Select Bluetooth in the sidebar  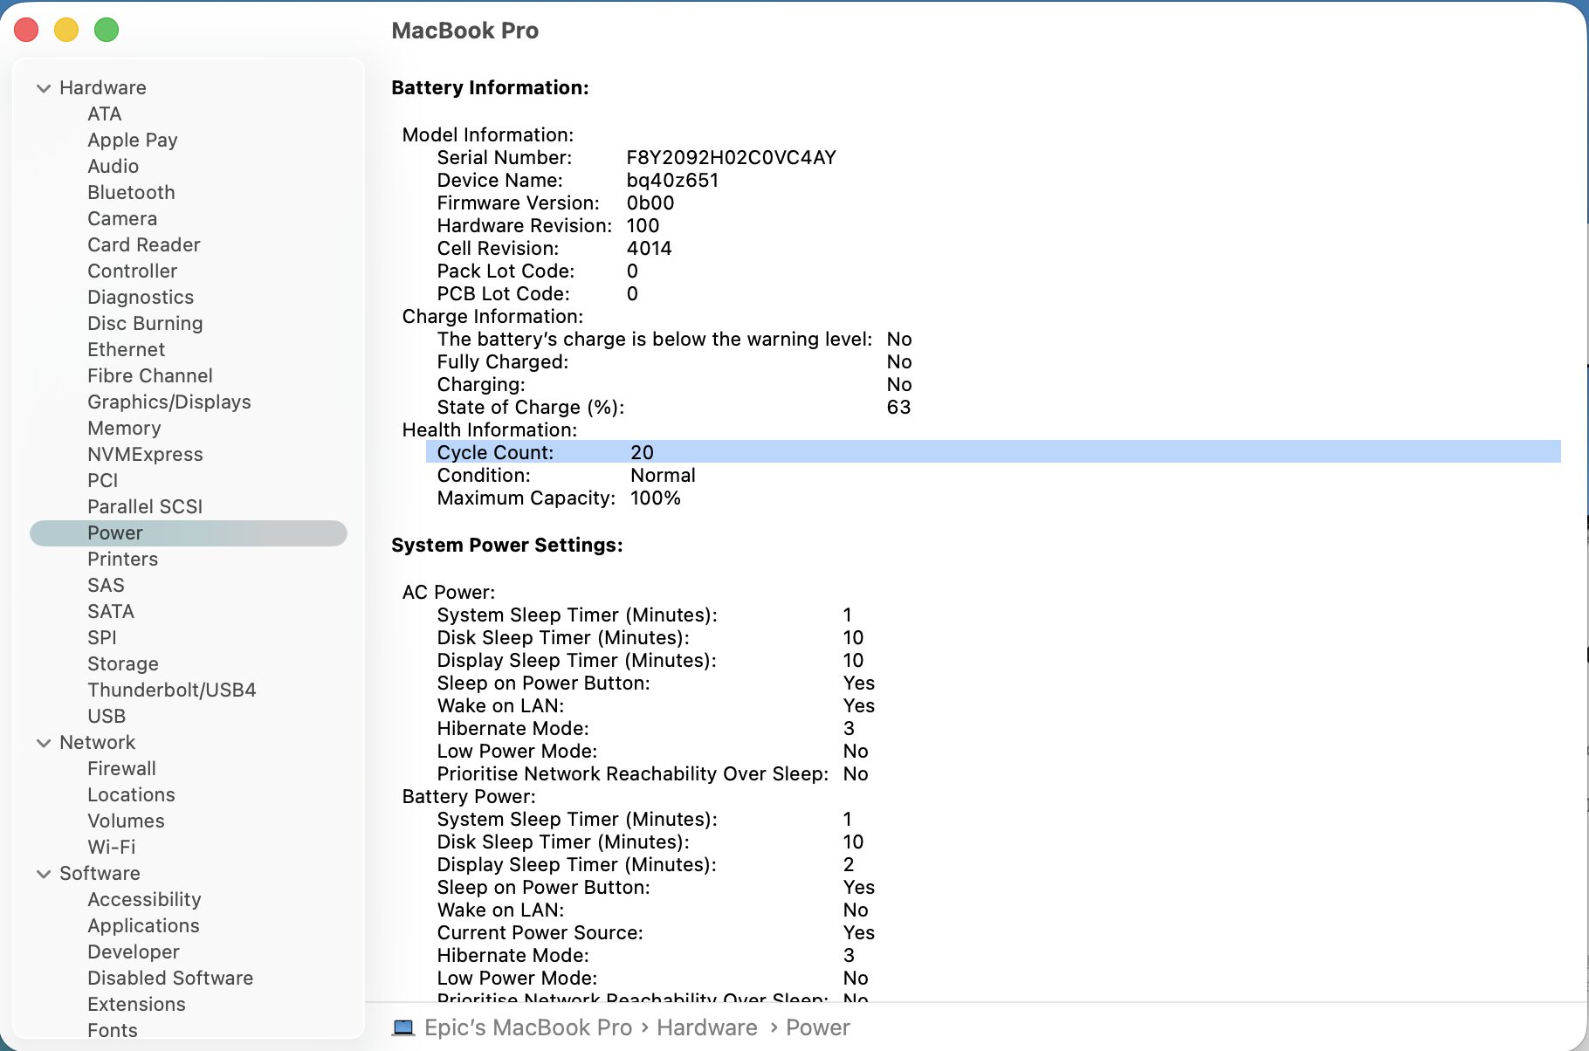(x=131, y=192)
